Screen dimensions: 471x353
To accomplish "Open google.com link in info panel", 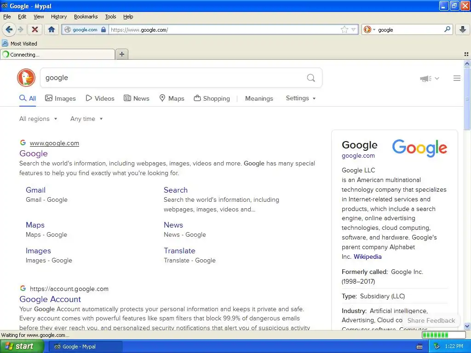I will 358,155.
